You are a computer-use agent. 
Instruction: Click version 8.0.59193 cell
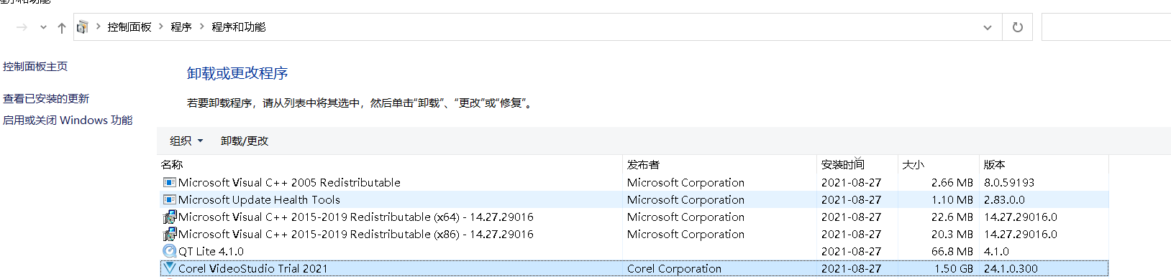(x=1009, y=183)
